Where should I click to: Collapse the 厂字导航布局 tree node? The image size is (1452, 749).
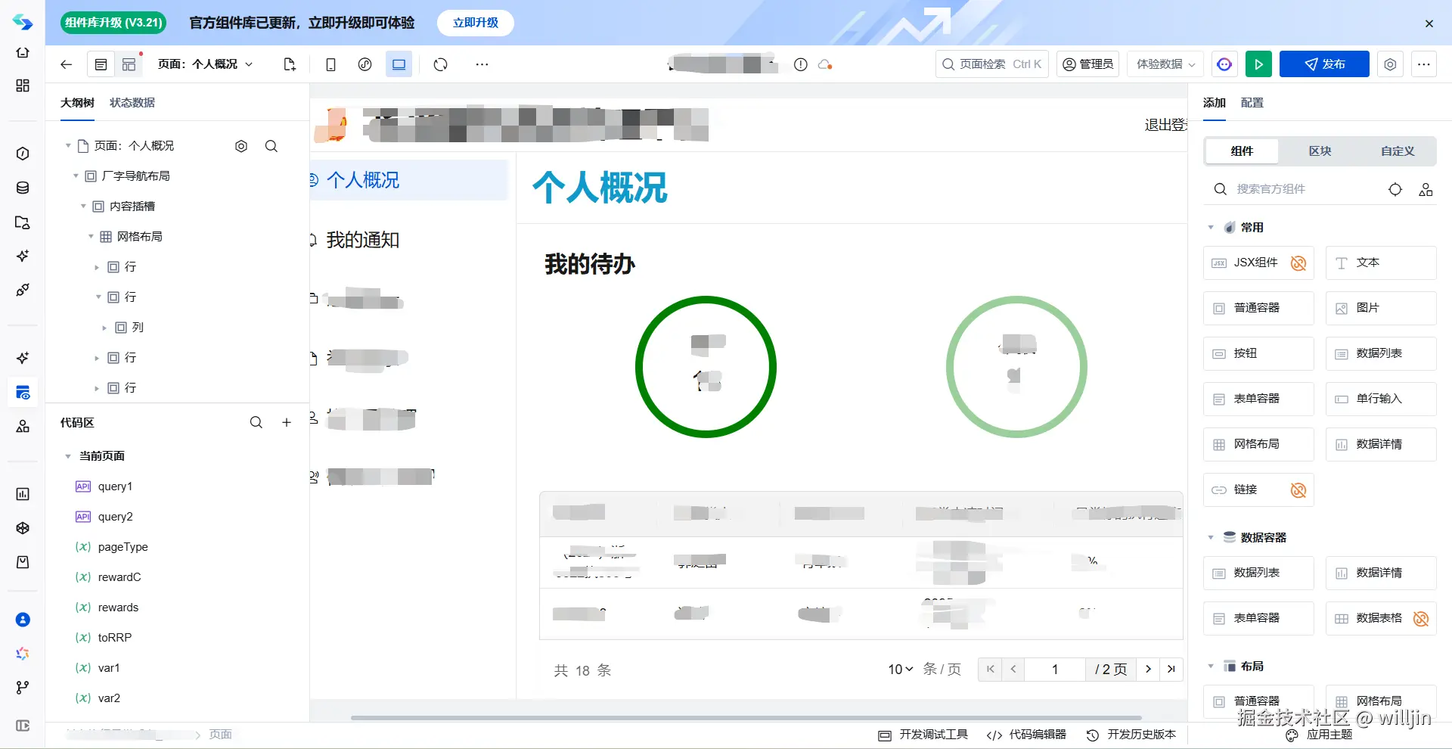coord(76,176)
